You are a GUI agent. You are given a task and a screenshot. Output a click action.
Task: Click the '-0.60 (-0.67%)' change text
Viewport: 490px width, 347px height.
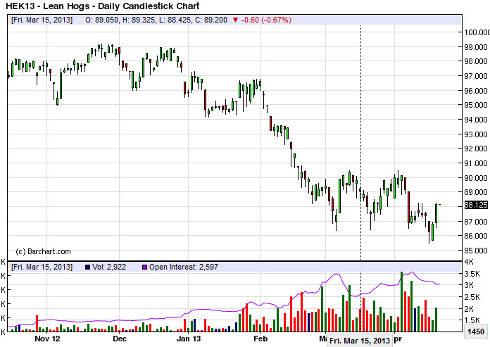tap(266, 20)
